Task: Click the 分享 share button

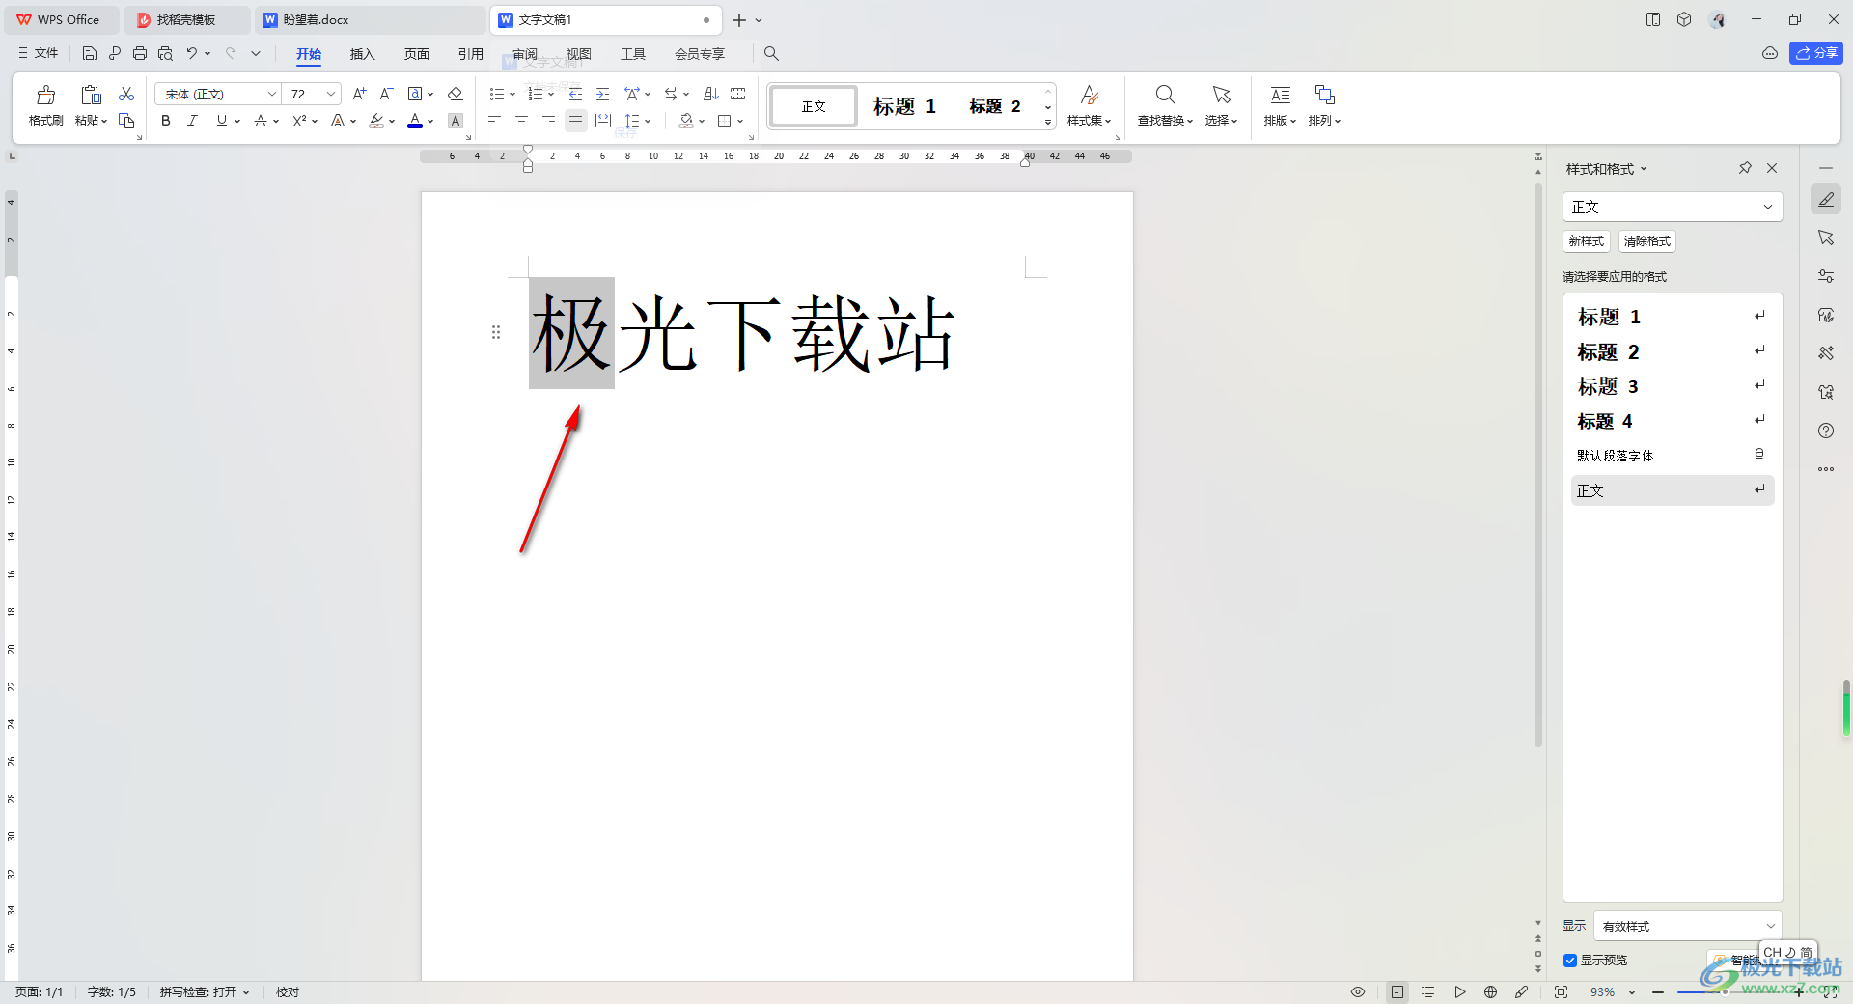Action: pyautogui.click(x=1816, y=53)
